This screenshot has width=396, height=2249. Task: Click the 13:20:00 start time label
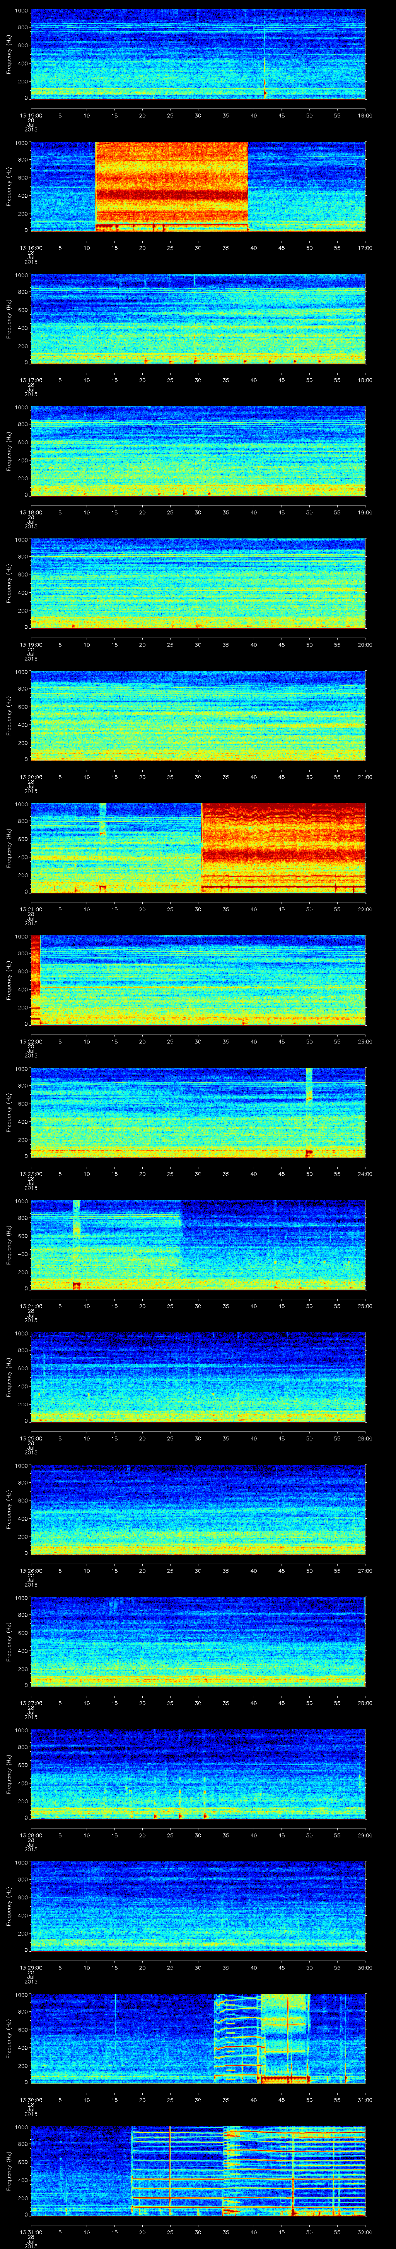click(x=31, y=777)
